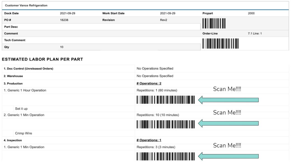
Task: Select the Qty value 10
Action: click(x=62, y=47)
